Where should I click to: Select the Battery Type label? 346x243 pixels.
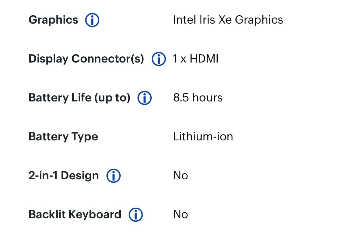[63, 137]
